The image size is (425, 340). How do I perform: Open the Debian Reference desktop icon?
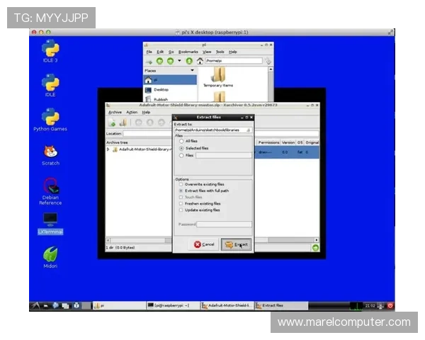tap(50, 187)
